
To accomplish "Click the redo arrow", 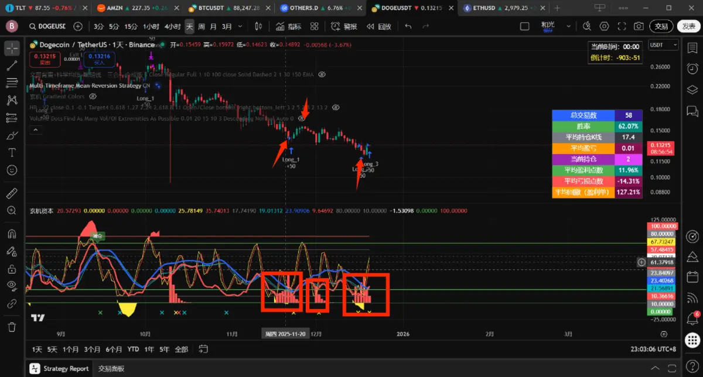I will point(426,26).
